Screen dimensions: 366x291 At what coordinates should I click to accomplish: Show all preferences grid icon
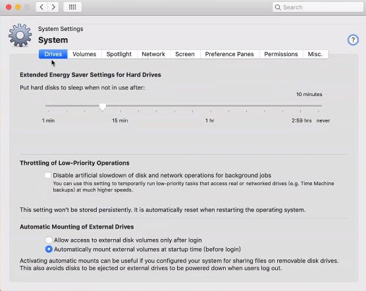pyautogui.click(x=72, y=7)
